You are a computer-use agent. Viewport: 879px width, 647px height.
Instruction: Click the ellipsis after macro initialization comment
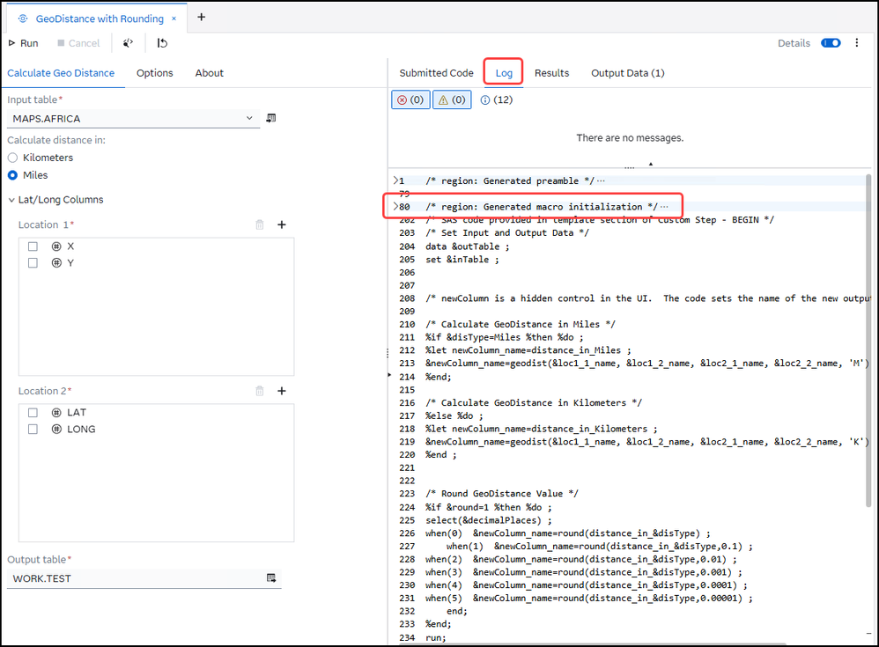(x=664, y=207)
